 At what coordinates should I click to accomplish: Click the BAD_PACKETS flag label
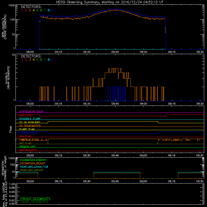pos(28,150)
